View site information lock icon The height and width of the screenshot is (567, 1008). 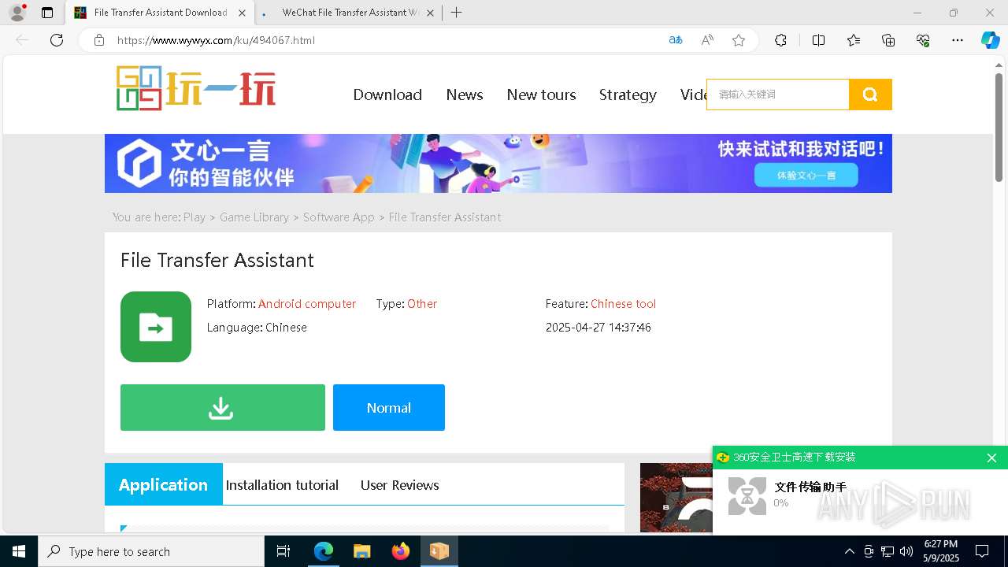(98, 40)
